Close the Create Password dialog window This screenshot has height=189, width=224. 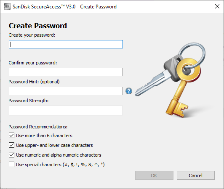pos(217,6)
